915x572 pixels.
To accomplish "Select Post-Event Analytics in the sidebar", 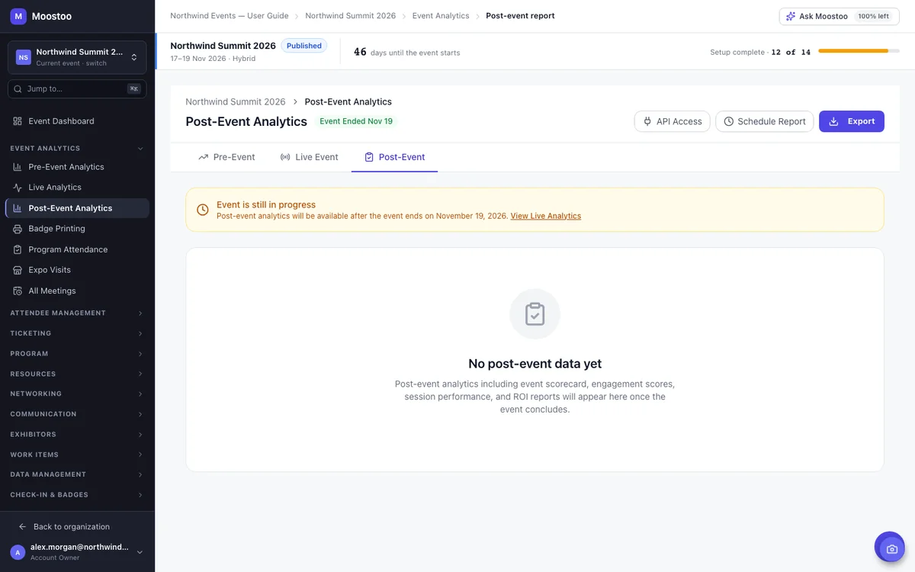I will pos(77,208).
